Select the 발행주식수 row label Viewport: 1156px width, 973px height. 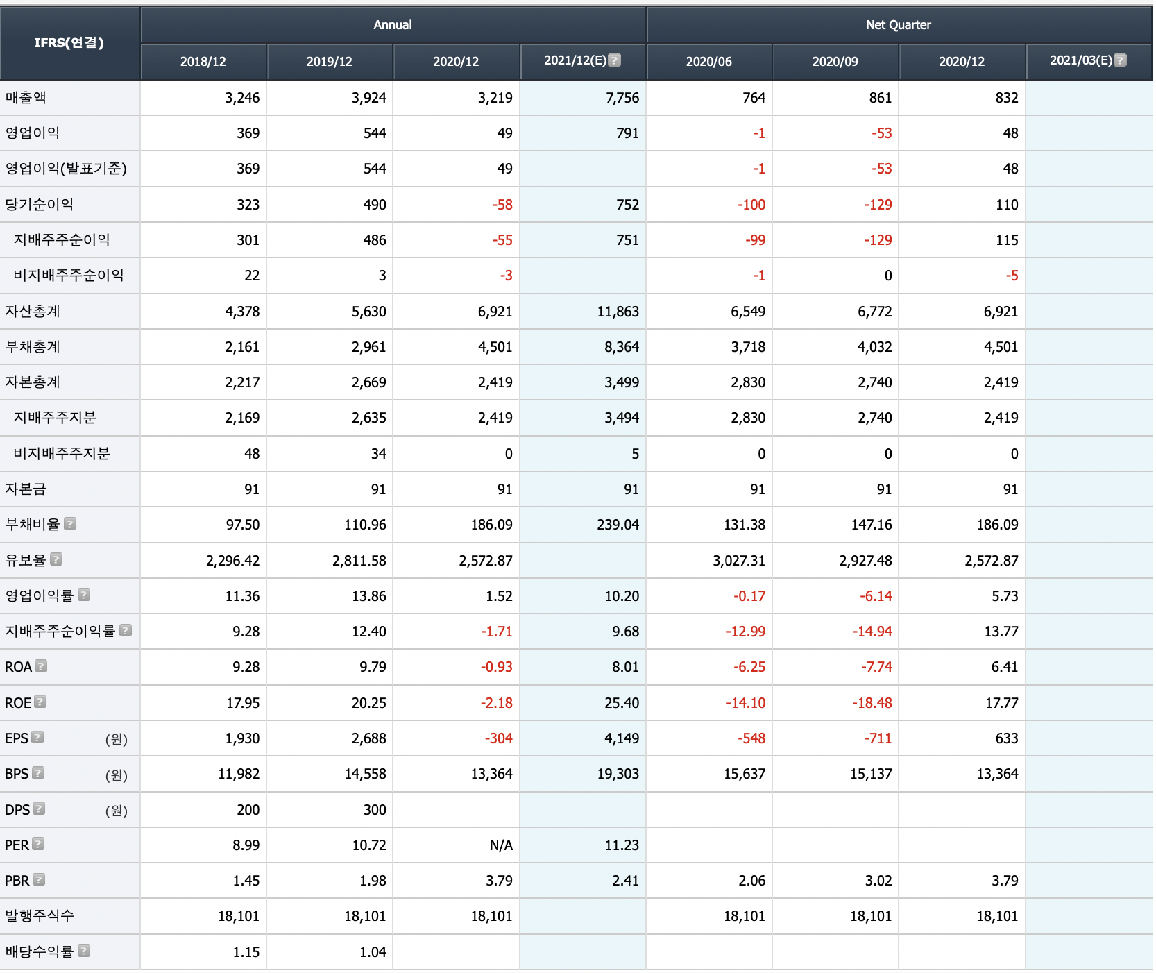(40, 916)
